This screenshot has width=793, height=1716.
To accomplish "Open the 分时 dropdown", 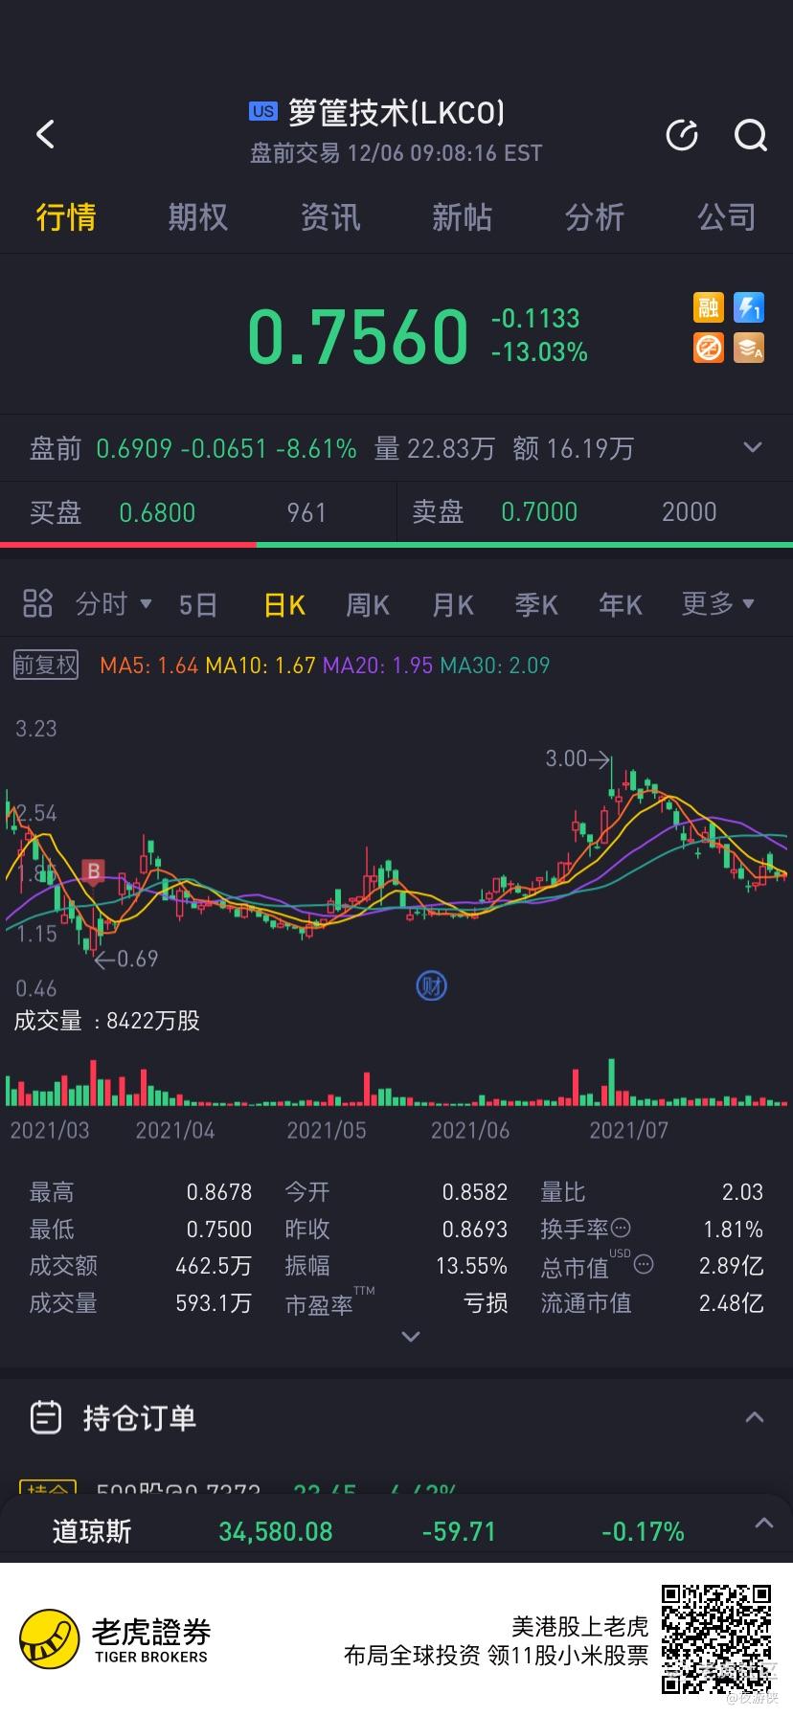I will pos(114,603).
